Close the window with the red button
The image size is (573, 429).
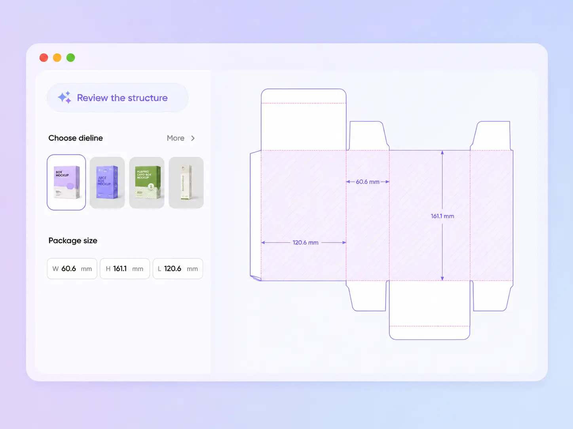click(44, 58)
